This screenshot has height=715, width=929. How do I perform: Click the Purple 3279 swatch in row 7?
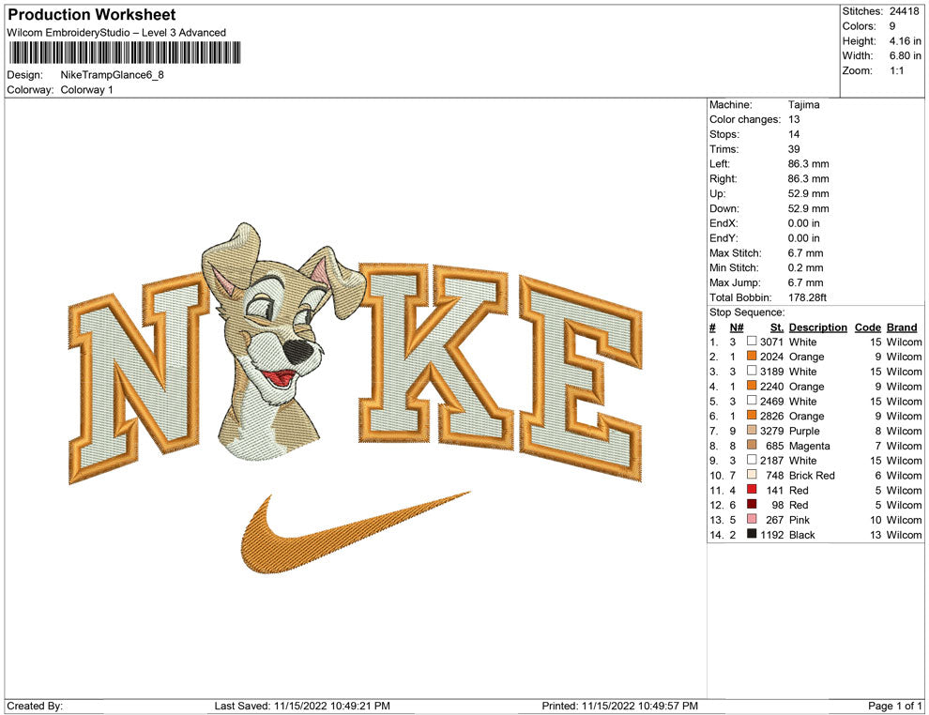[x=752, y=430]
